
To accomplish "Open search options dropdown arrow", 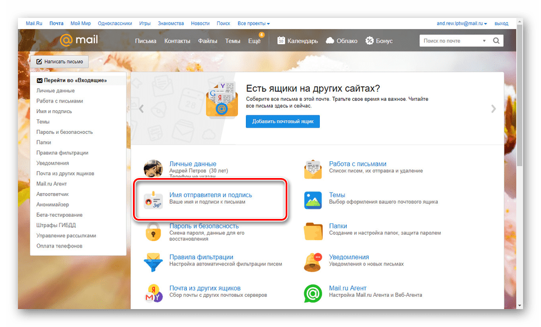I will click(484, 41).
